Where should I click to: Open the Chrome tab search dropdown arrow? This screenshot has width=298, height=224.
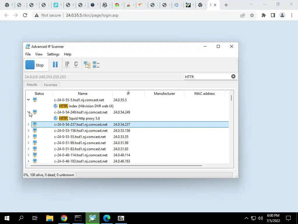(251, 4)
